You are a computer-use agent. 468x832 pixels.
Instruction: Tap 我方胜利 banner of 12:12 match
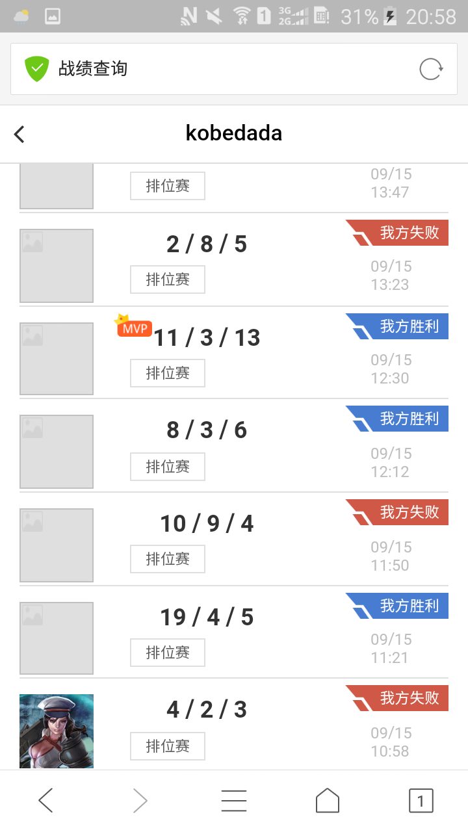pyautogui.click(x=397, y=419)
